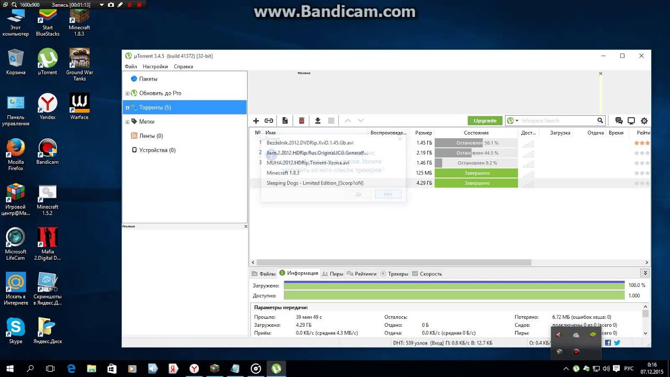Click the search magnifier icon in uTorrent
This screenshot has height=377, width=670.
click(600, 121)
